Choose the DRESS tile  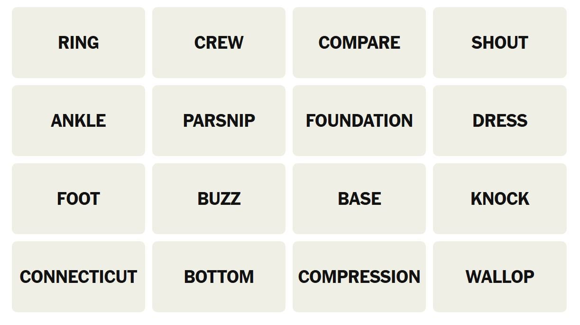click(500, 121)
